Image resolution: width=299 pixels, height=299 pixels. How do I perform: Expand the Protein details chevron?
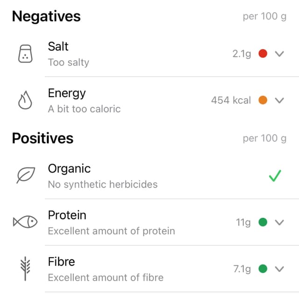point(279,222)
